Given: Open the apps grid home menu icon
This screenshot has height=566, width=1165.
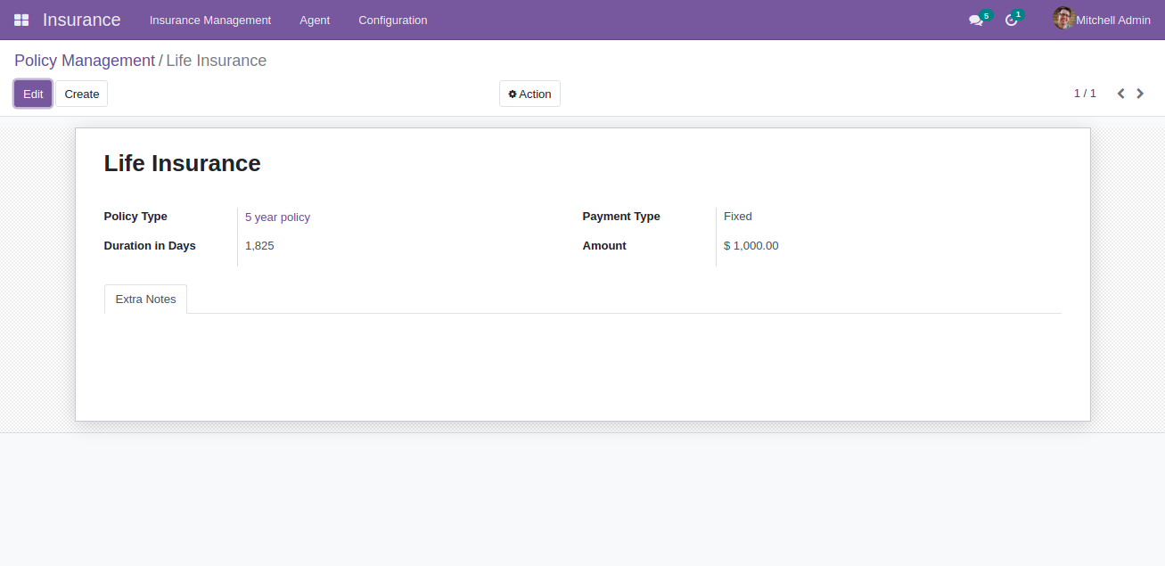Looking at the screenshot, I should pos(21,20).
